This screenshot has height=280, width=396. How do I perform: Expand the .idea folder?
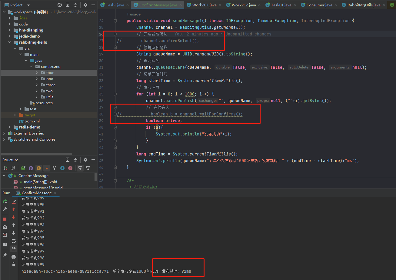(10, 18)
